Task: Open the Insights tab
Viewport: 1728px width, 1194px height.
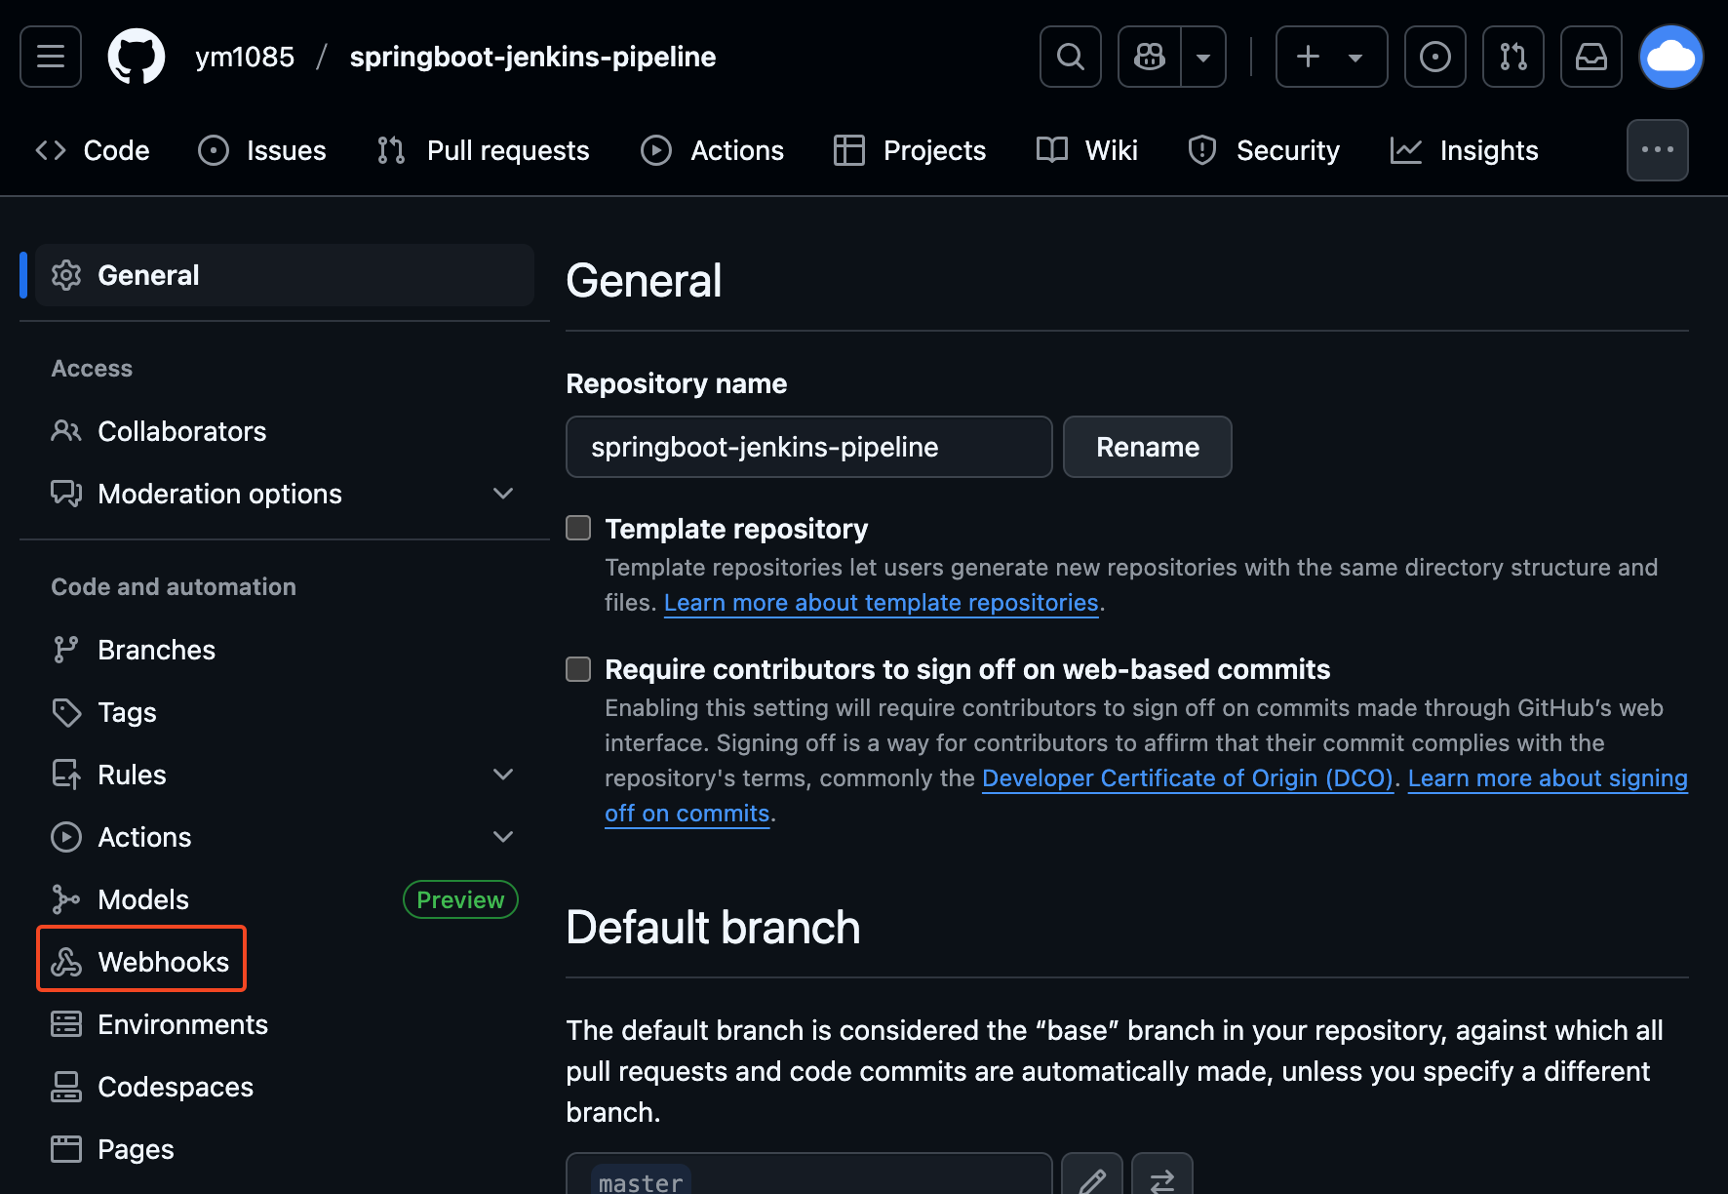Action: [x=1465, y=150]
